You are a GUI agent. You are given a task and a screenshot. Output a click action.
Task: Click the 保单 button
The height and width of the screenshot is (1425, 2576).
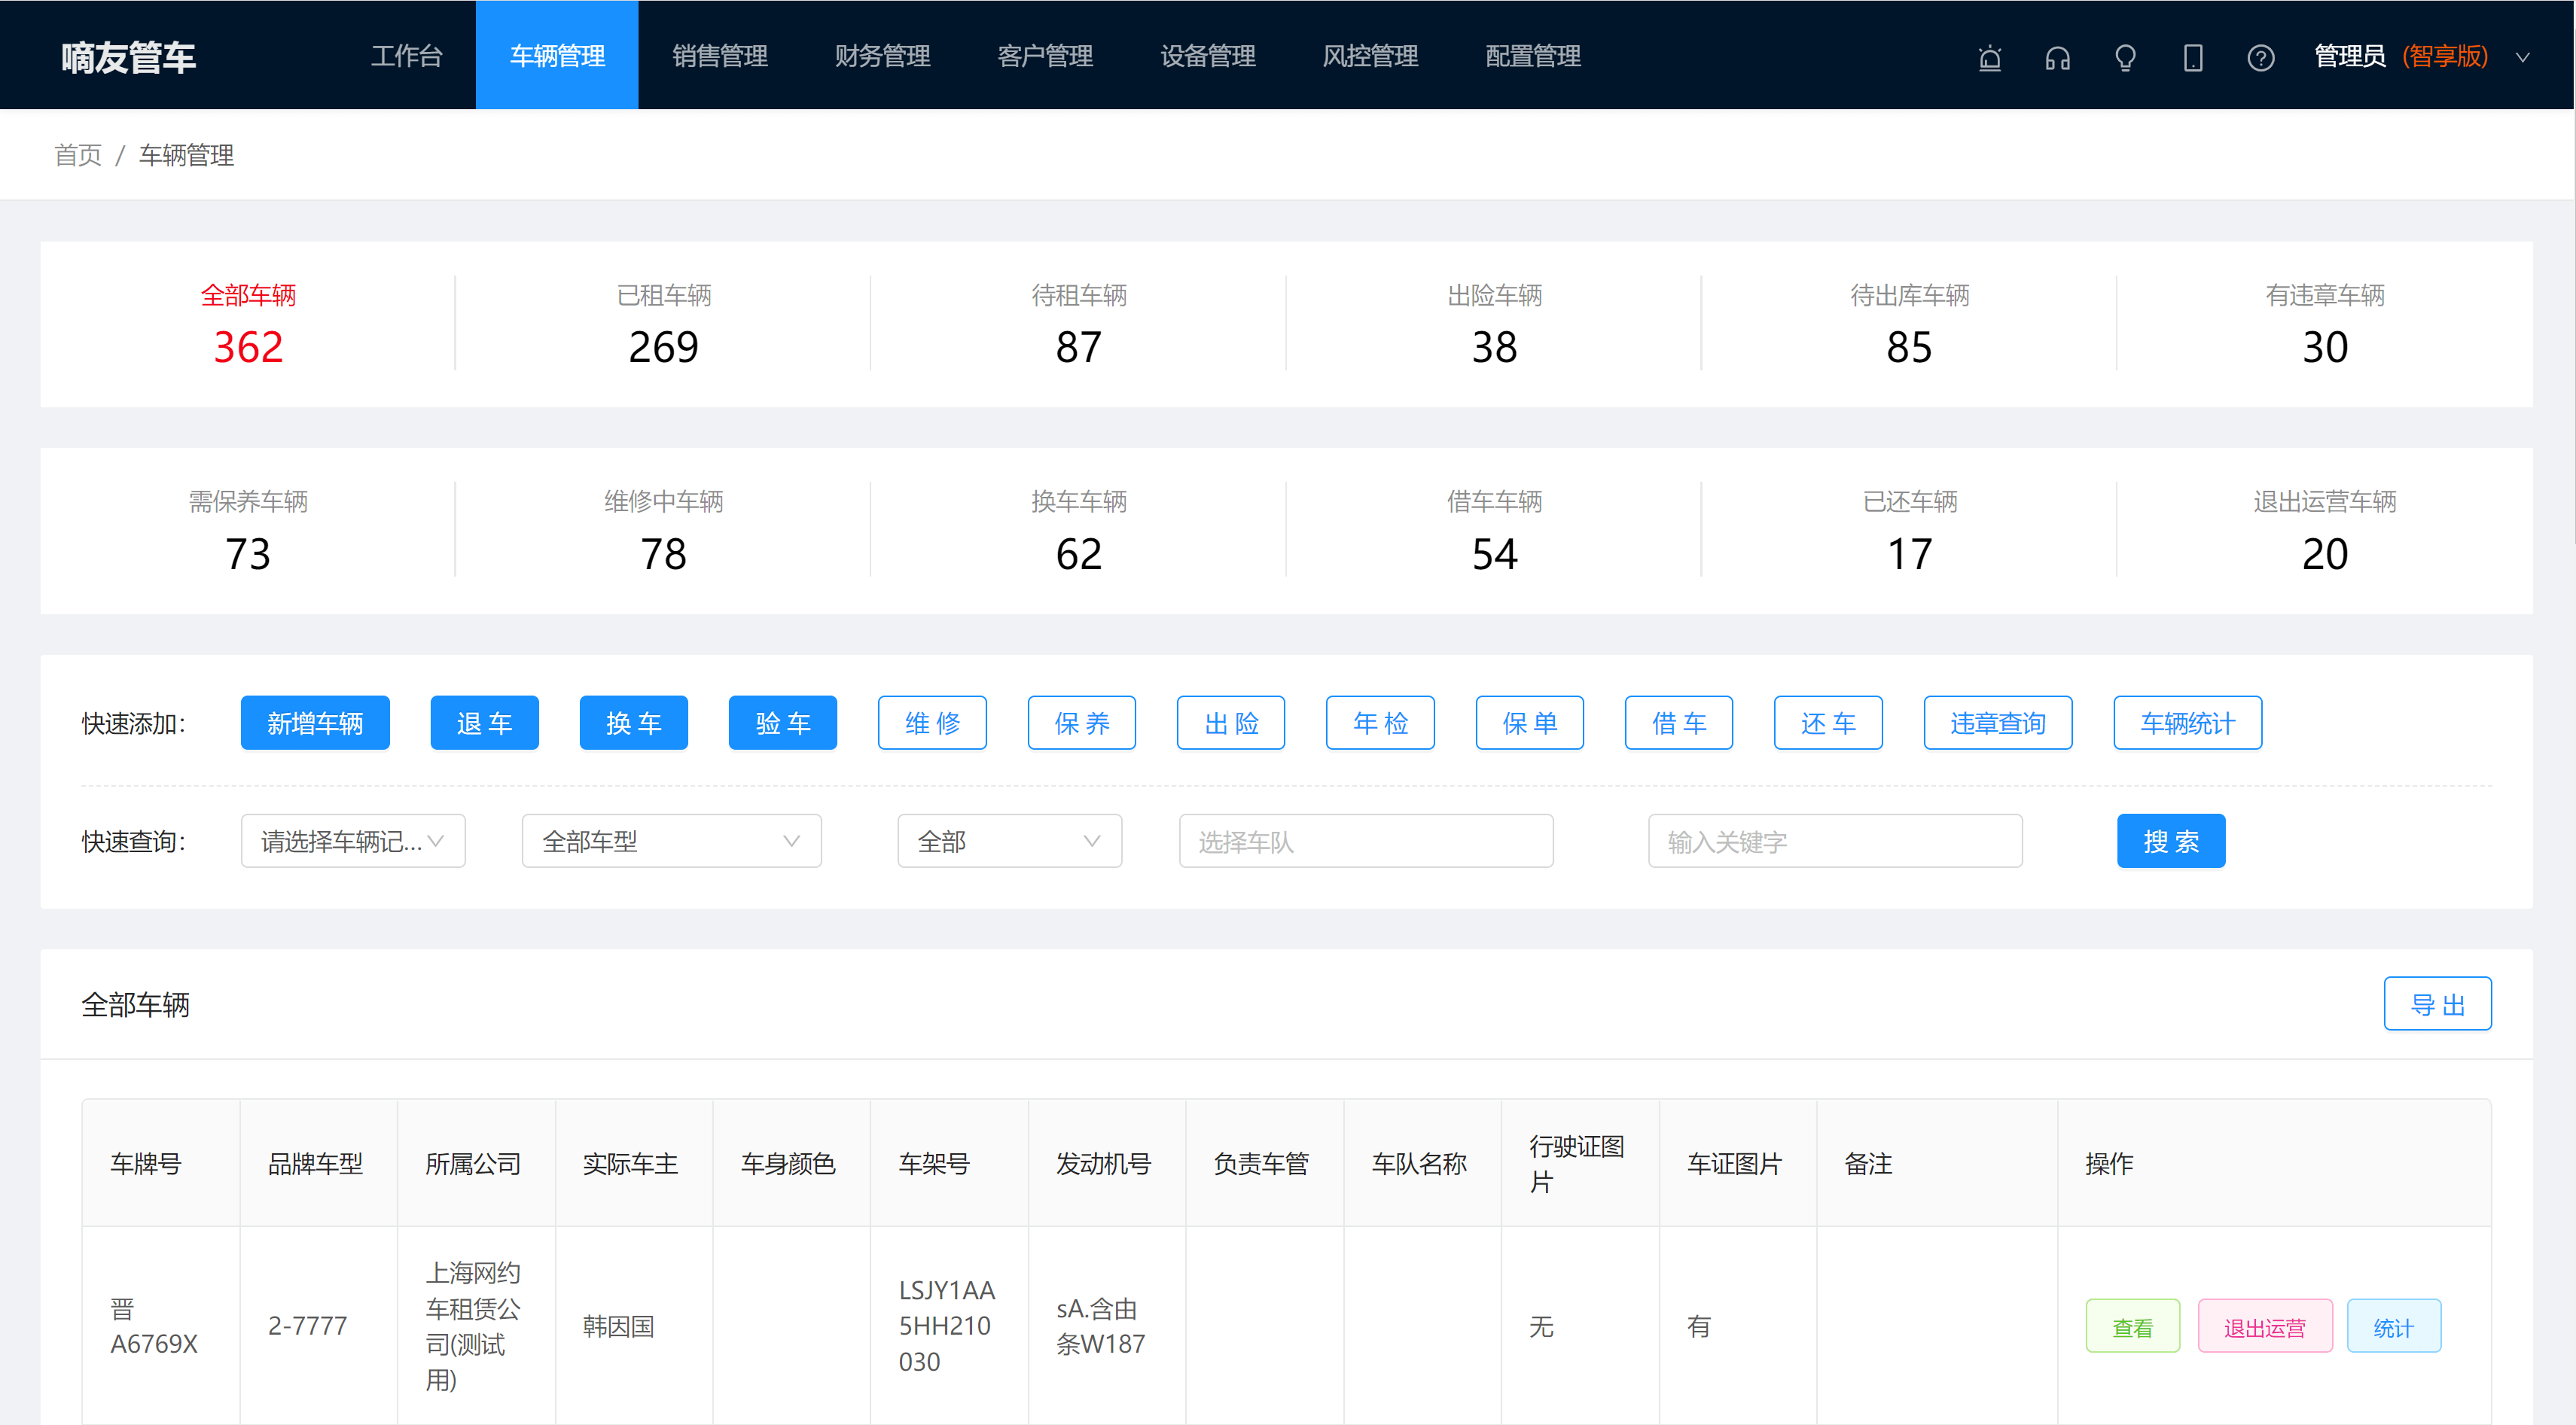point(1530,722)
